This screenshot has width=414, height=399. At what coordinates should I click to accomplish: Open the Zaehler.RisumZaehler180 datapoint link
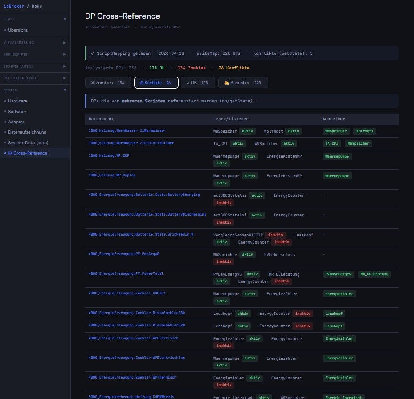point(137,313)
